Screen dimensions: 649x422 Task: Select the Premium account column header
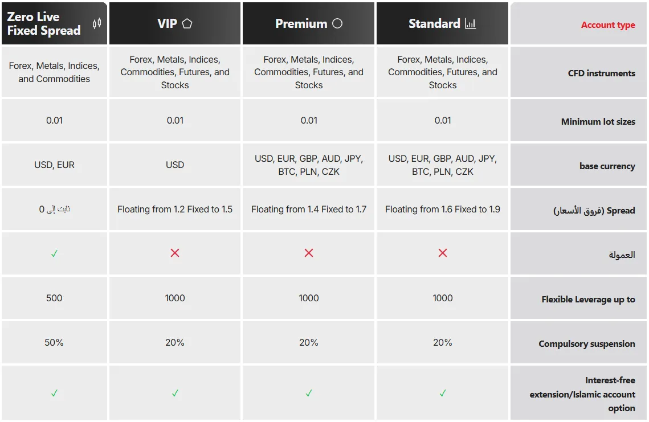coord(308,23)
